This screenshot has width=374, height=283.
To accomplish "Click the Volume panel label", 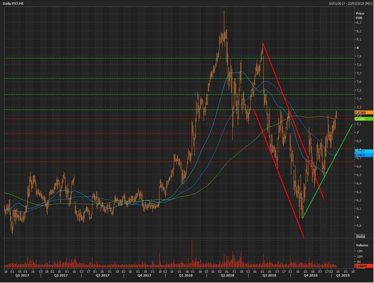I will (x=362, y=245).
